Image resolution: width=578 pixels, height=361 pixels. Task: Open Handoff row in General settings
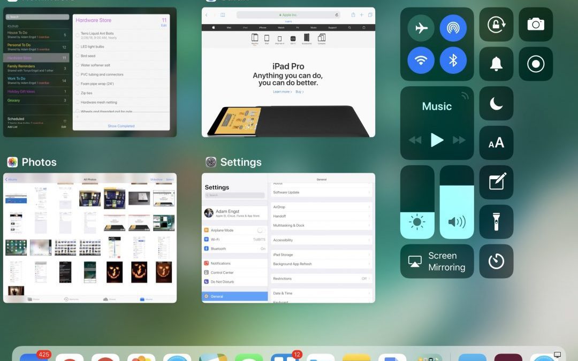[322, 216]
